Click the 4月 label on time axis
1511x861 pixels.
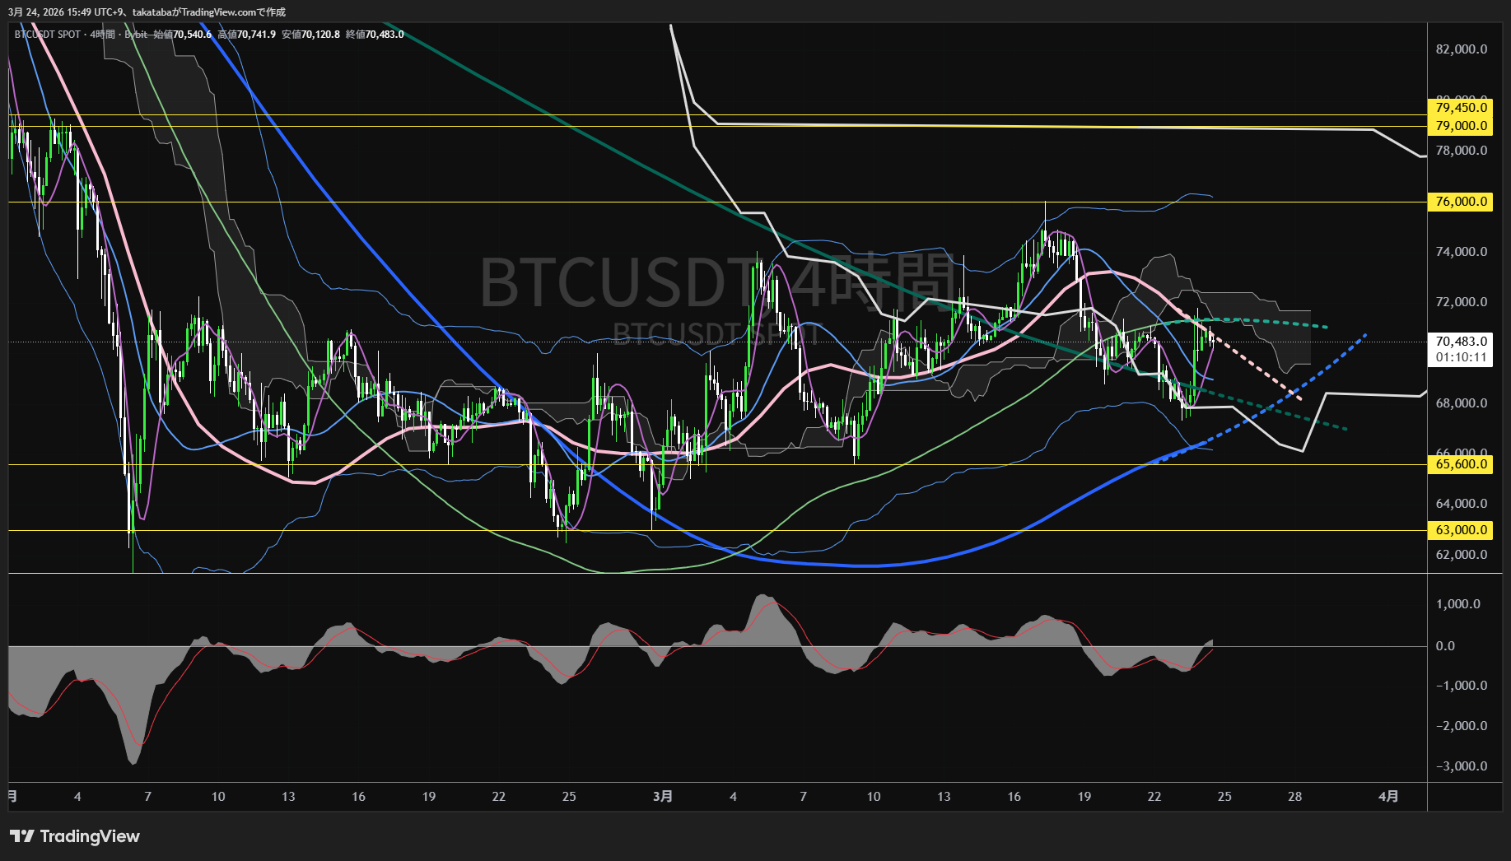coord(1388,797)
